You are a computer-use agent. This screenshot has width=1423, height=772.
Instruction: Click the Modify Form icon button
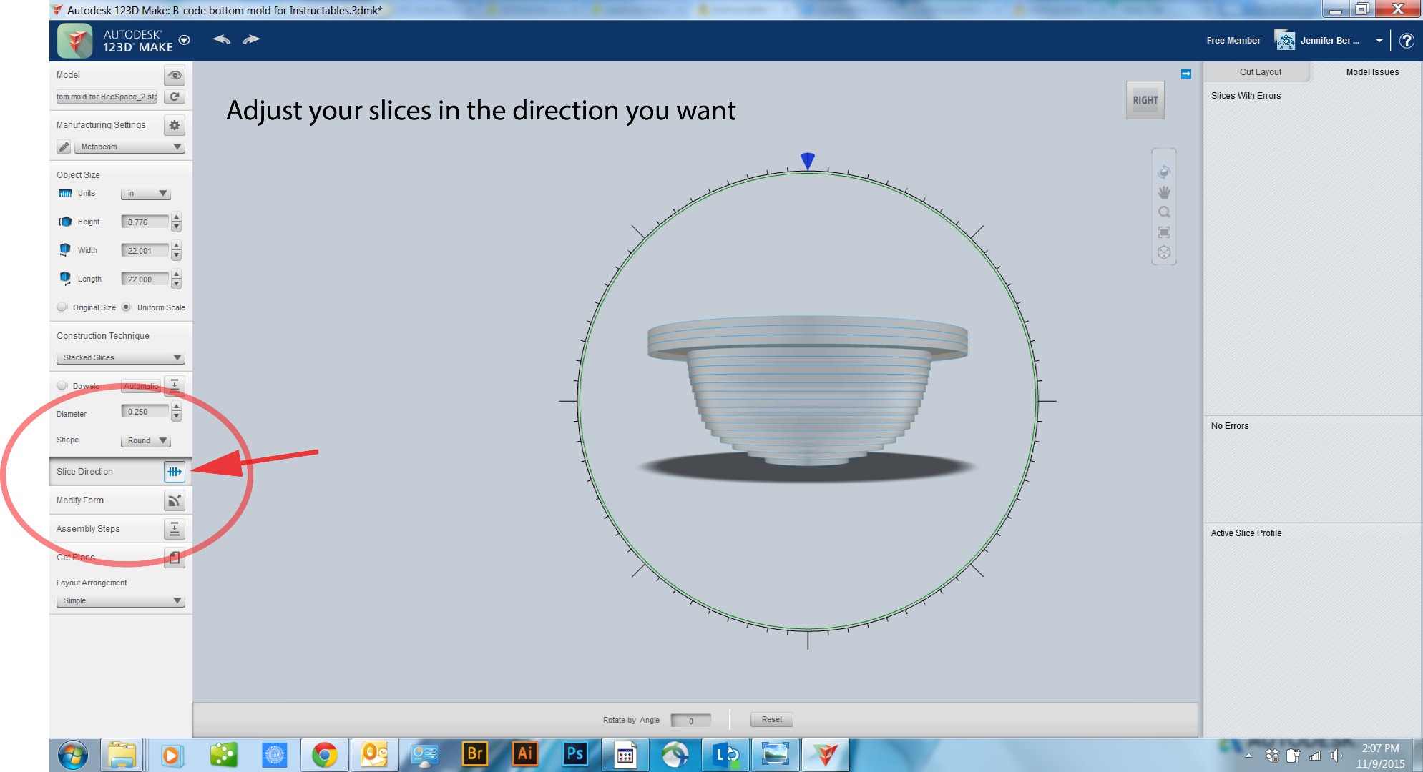coord(173,499)
